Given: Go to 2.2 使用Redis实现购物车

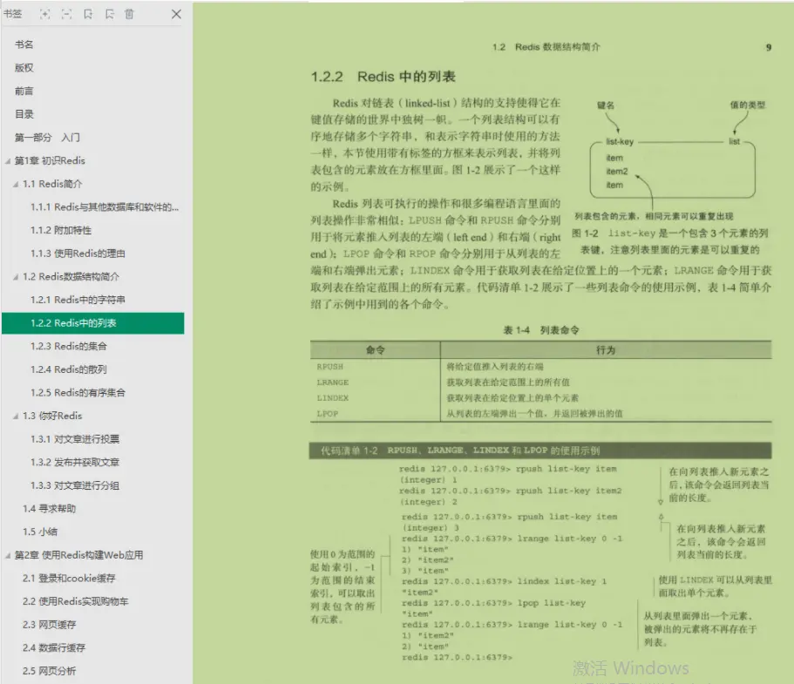Looking at the screenshot, I should (75, 601).
